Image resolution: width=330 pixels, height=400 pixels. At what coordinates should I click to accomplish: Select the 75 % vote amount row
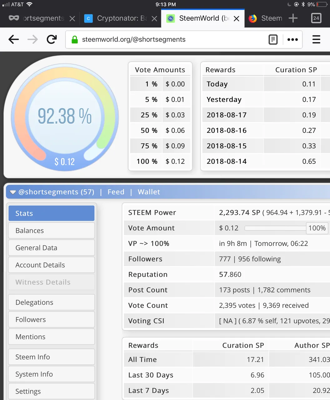[x=160, y=146]
